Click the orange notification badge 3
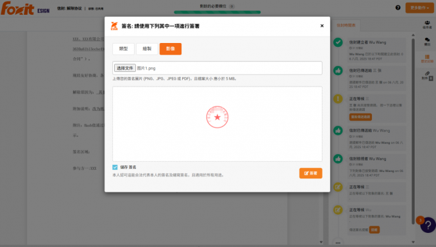Screen dimensions: 436x247 (x=420, y=220)
